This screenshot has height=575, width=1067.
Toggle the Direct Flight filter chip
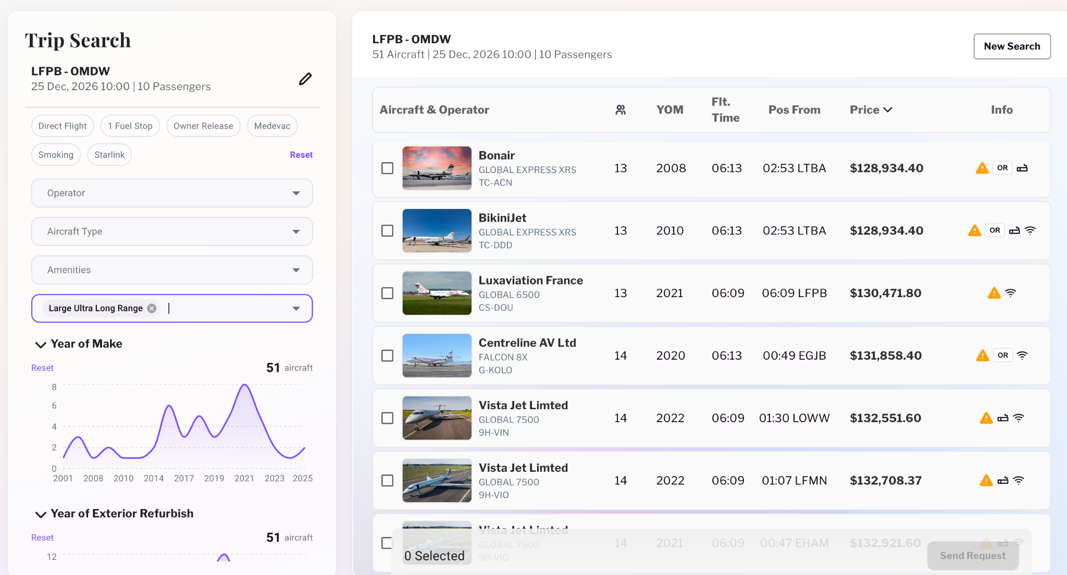click(63, 126)
